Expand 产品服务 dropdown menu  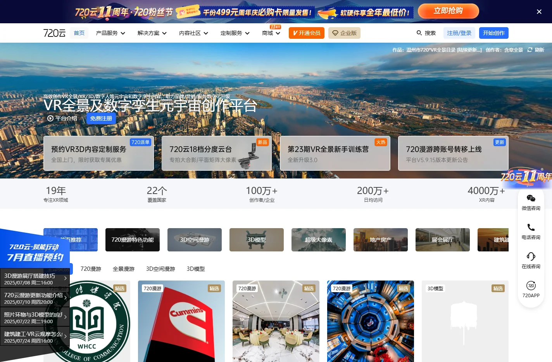(x=110, y=33)
